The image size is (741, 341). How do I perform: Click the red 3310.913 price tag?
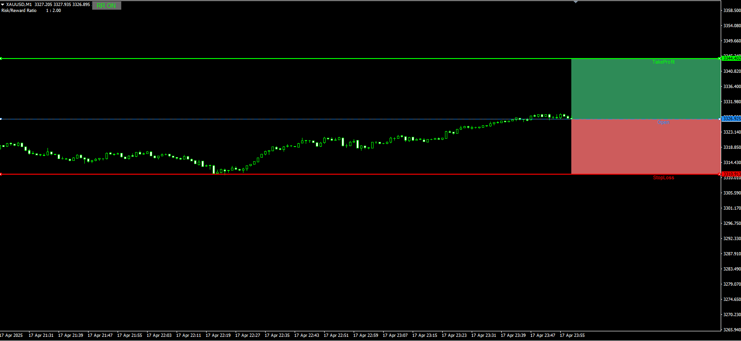(731, 174)
